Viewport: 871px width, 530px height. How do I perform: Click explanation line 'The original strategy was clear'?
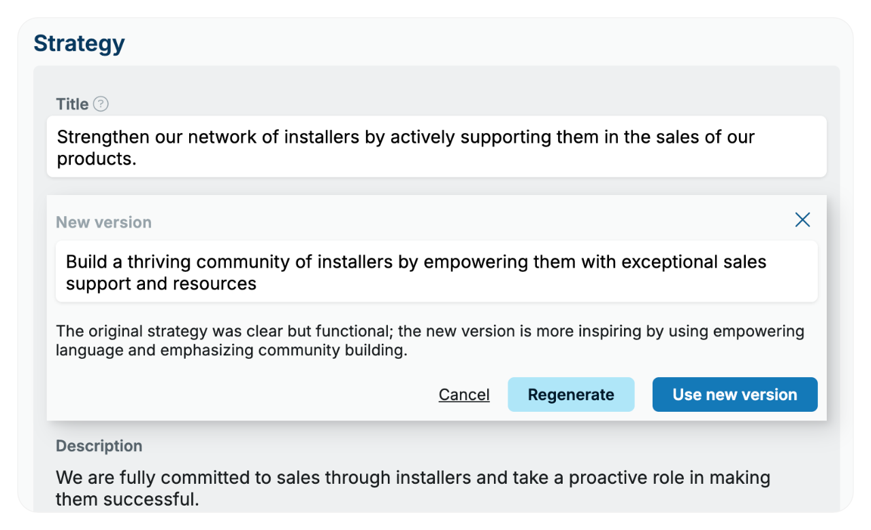pos(430,332)
